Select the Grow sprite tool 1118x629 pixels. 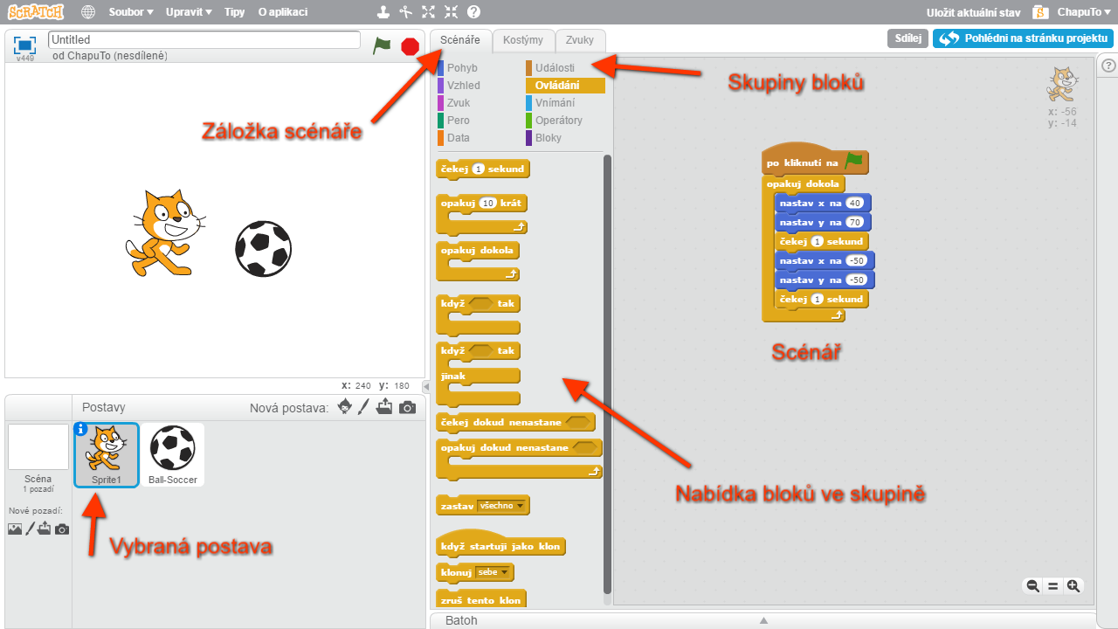pos(428,12)
